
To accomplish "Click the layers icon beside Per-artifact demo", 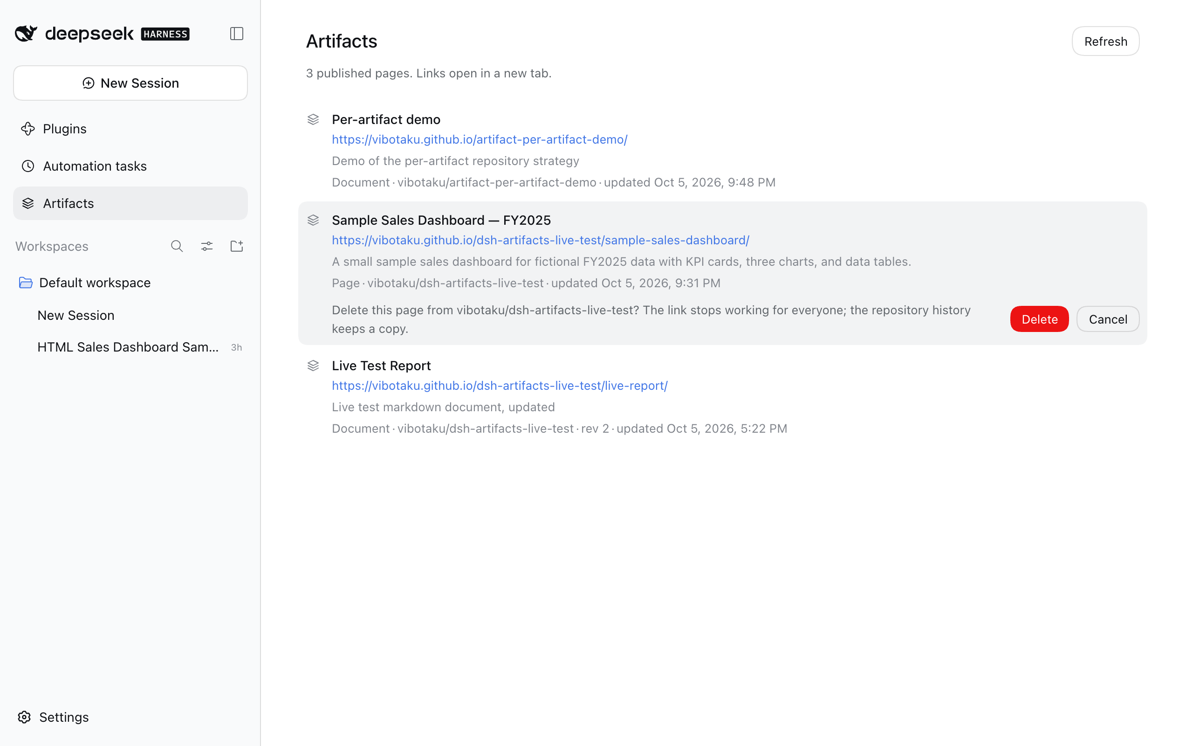I will tap(313, 119).
